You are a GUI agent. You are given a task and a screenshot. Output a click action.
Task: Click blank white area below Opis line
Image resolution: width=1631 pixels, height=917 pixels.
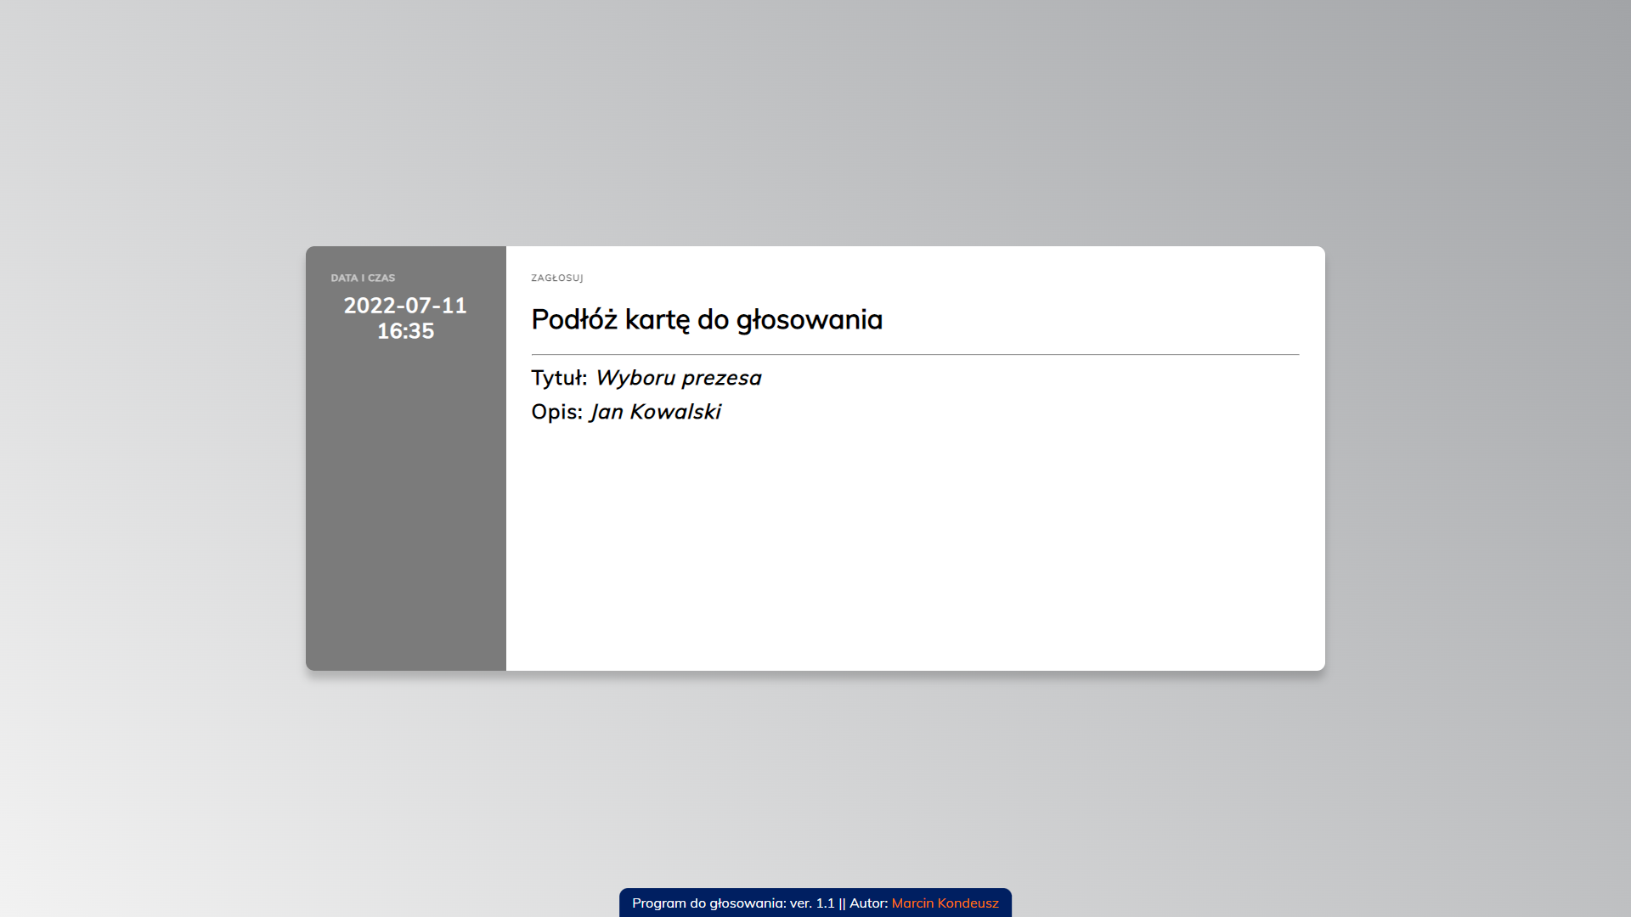(915, 543)
